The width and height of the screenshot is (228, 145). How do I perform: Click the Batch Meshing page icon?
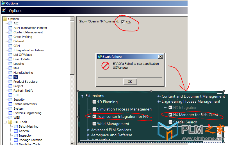tap(16, 126)
